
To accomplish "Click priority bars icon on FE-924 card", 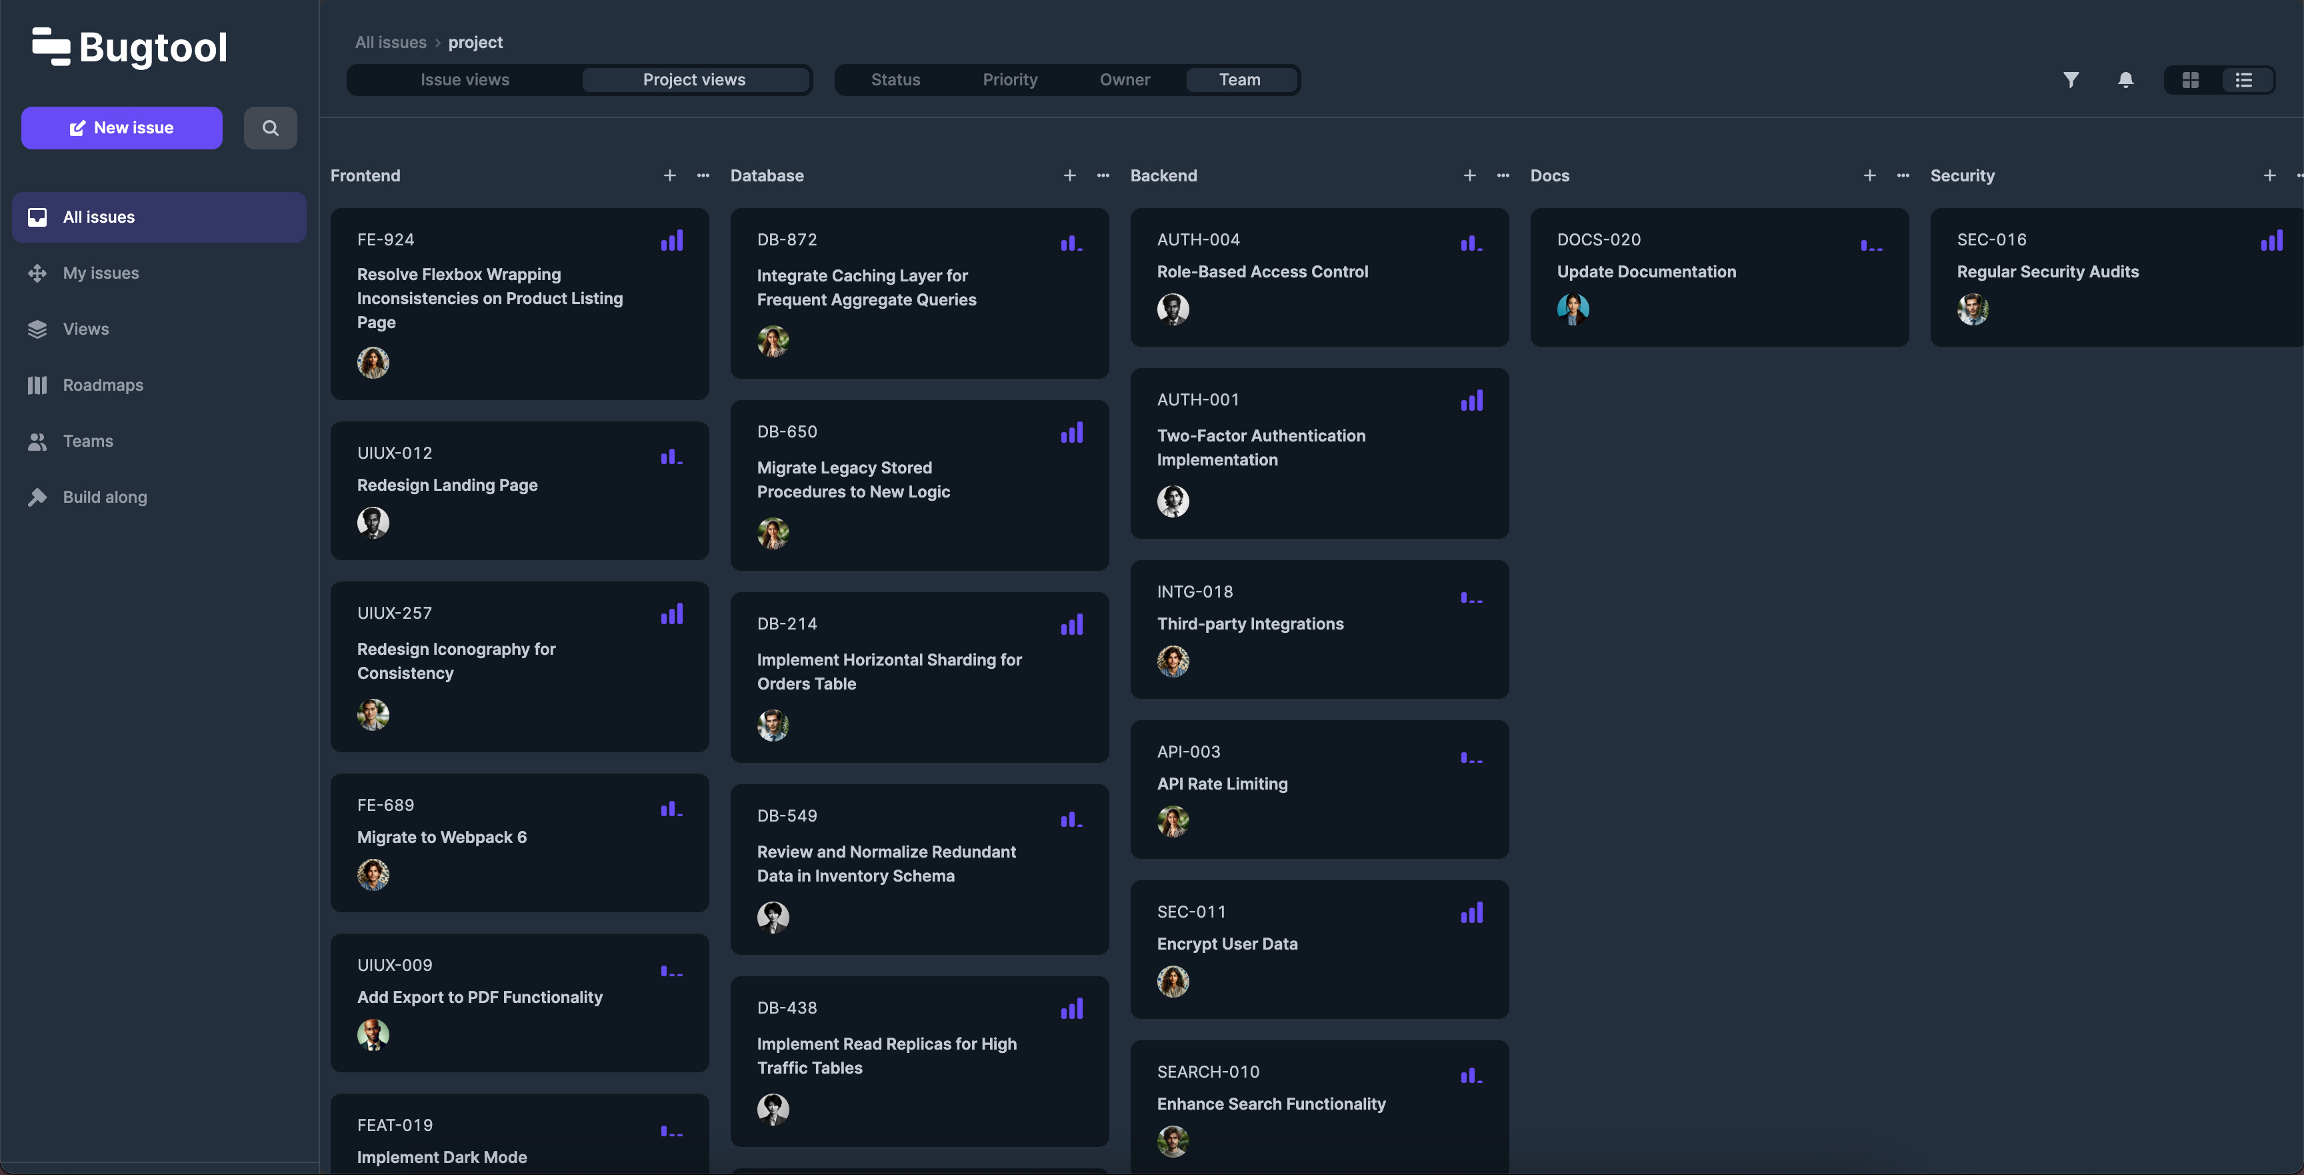I will 672,241.
